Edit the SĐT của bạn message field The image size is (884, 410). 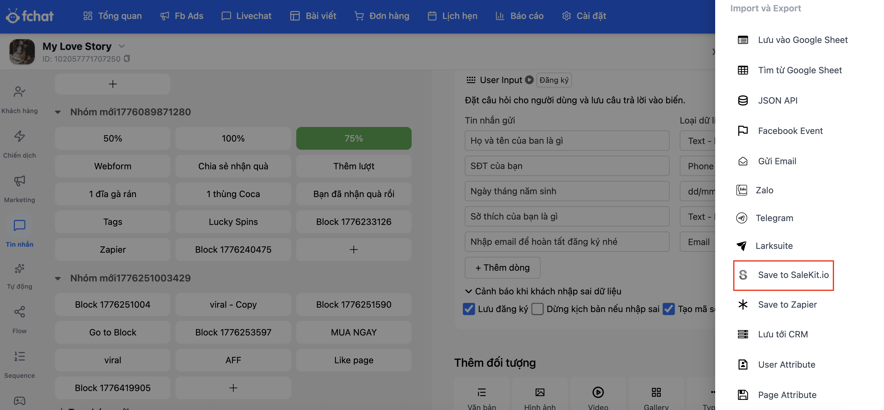567,166
